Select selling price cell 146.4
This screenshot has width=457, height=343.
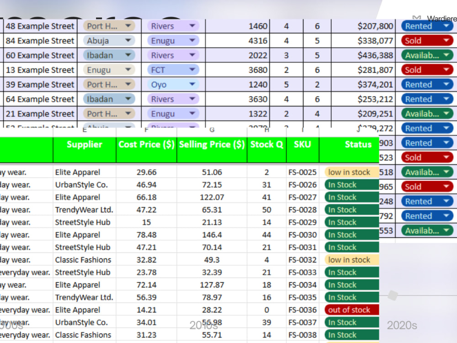pyautogui.click(x=212, y=235)
